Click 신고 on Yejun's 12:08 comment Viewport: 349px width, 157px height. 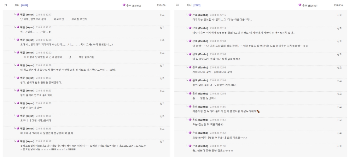(x=162, y=40)
